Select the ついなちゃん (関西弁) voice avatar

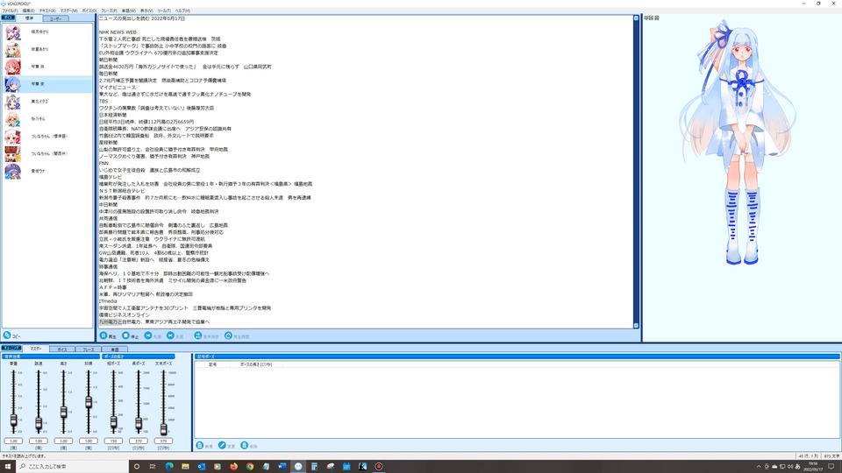(x=13, y=154)
